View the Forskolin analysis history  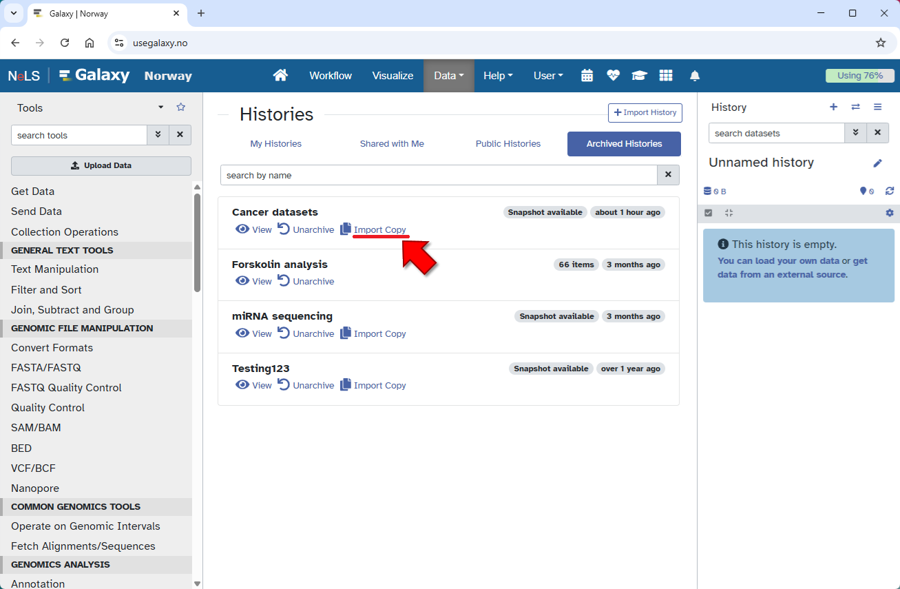[x=254, y=282]
